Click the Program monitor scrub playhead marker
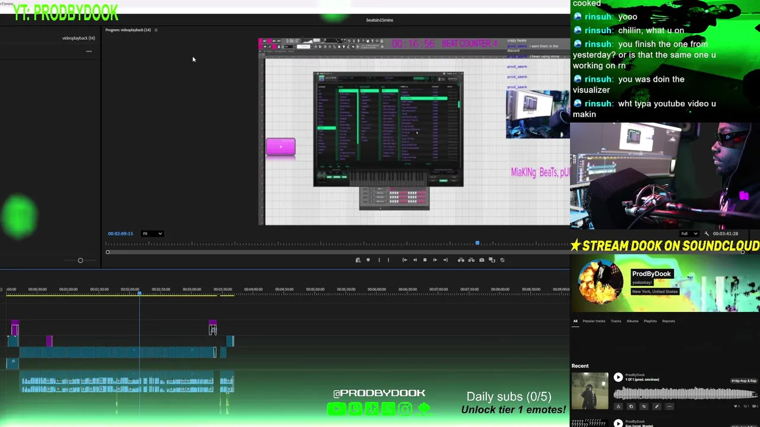The image size is (760, 427). [477, 243]
